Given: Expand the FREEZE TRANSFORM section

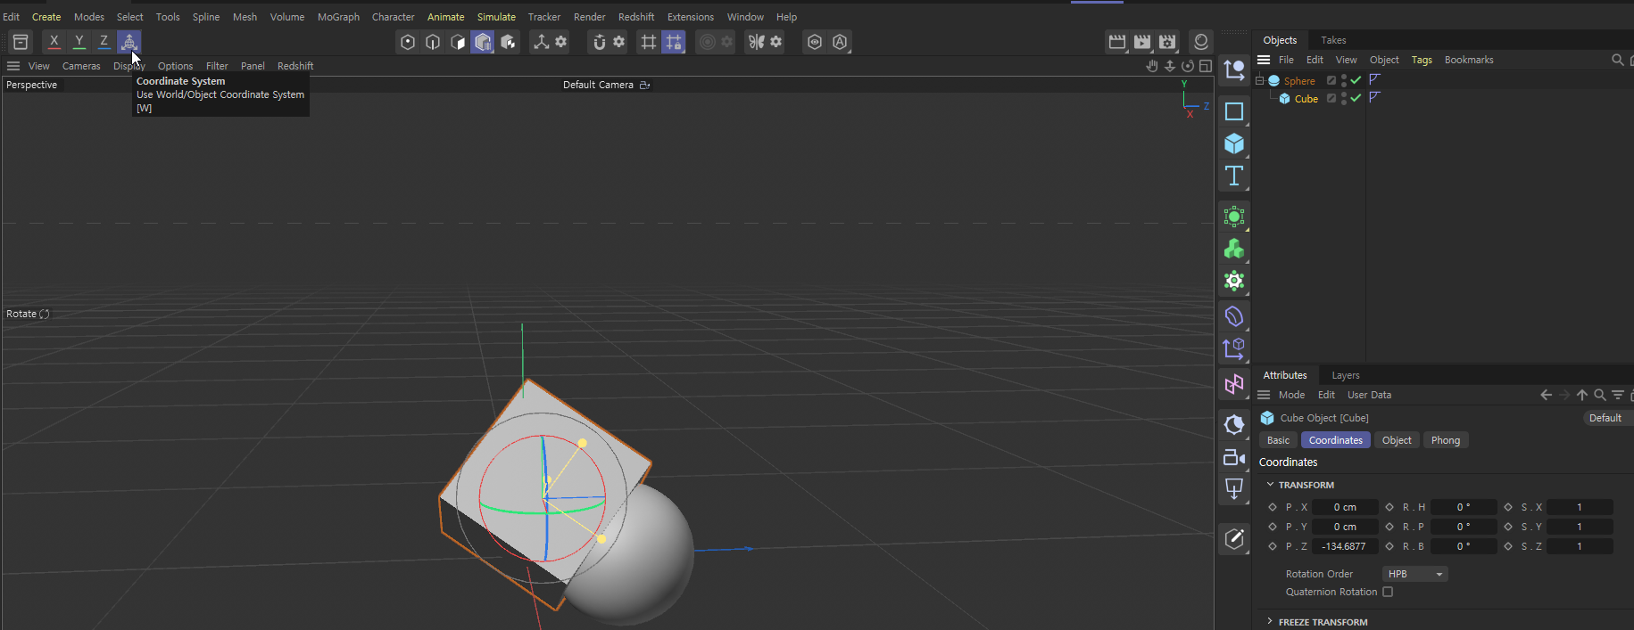Looking at the screenshot, I should pyautogui.click(x=1271, y=622).
